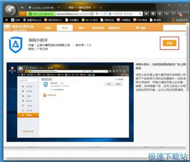This screenshot has height=162, width=190.
Task: Bookmark this page with star icon
Action: click(x=97, y=14)
